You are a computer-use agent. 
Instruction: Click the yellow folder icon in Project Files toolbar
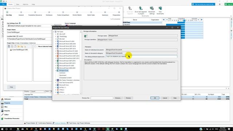(x=19, y=47)
